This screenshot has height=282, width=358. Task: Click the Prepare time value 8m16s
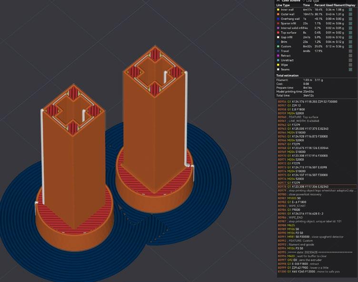(308, 88)
